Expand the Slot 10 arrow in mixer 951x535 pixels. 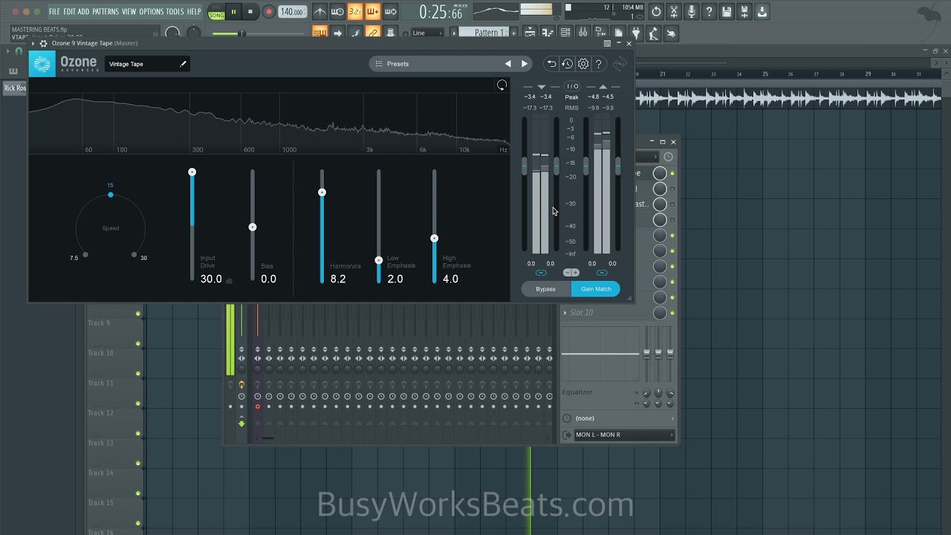coord(565,313)
